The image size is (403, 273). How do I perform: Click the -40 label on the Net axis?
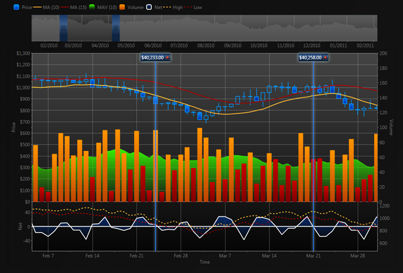pos(26,241)
